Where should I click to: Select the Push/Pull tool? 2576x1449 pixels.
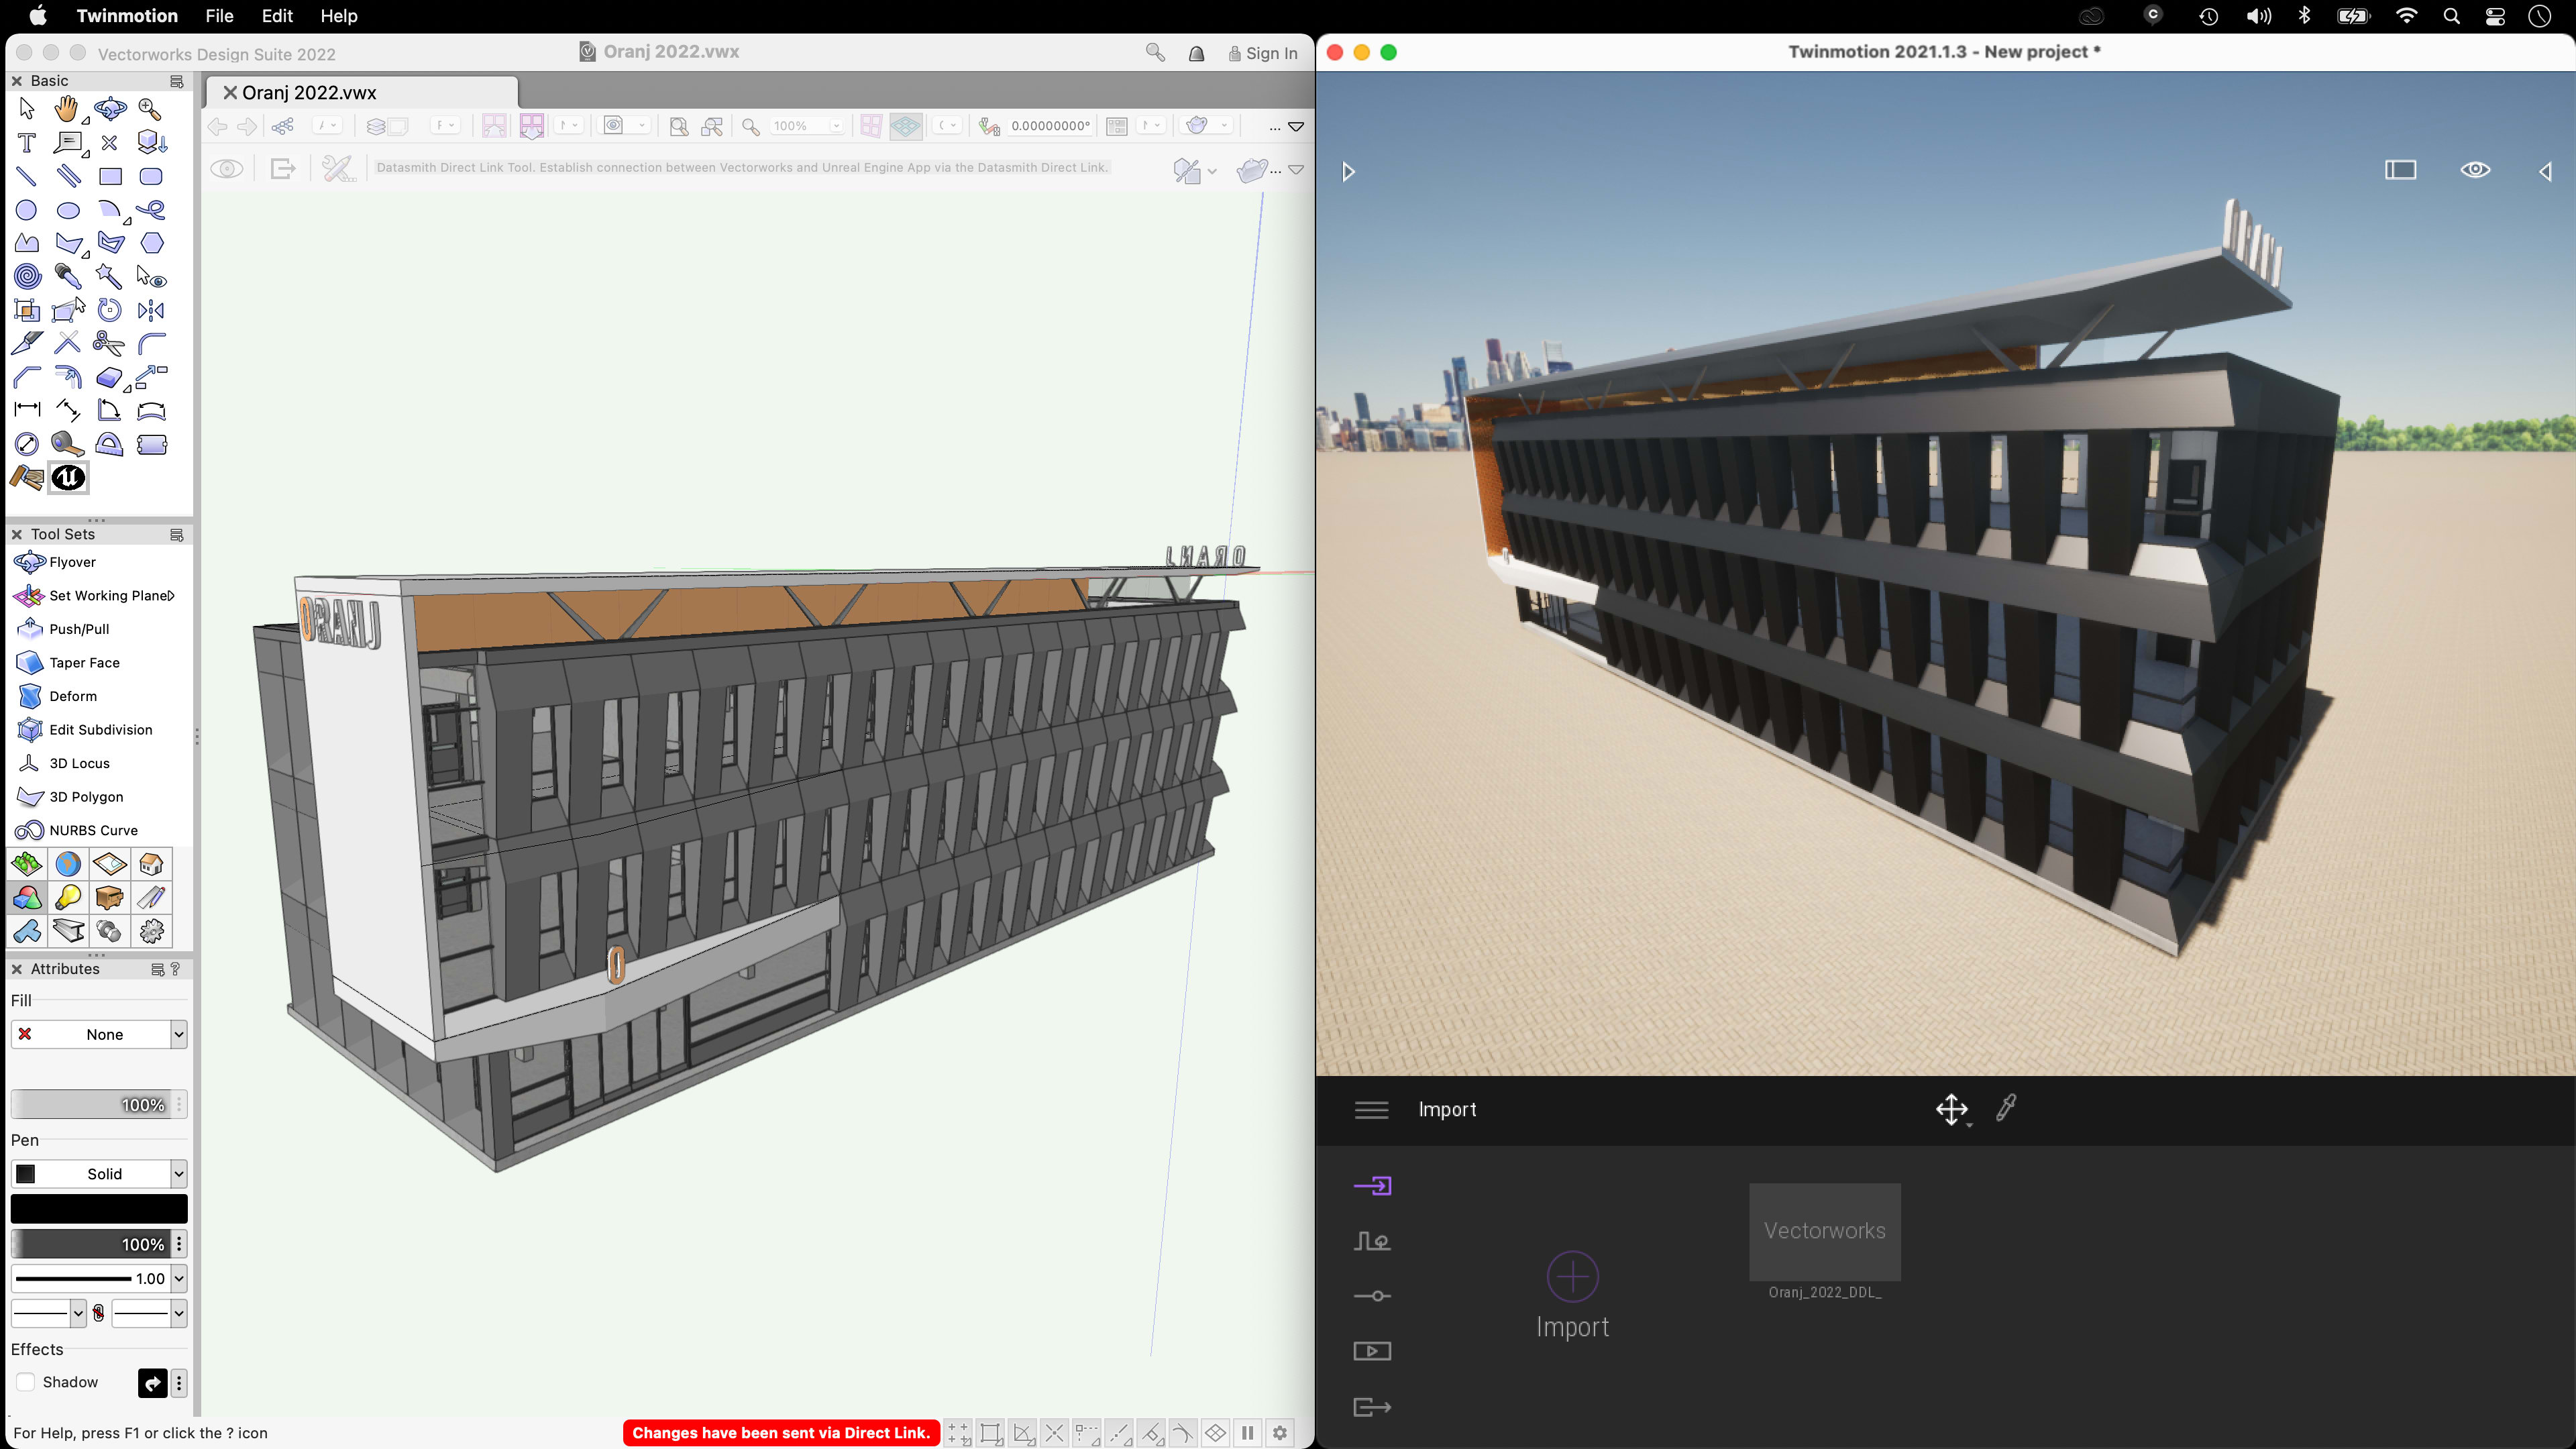click(79, 629)
